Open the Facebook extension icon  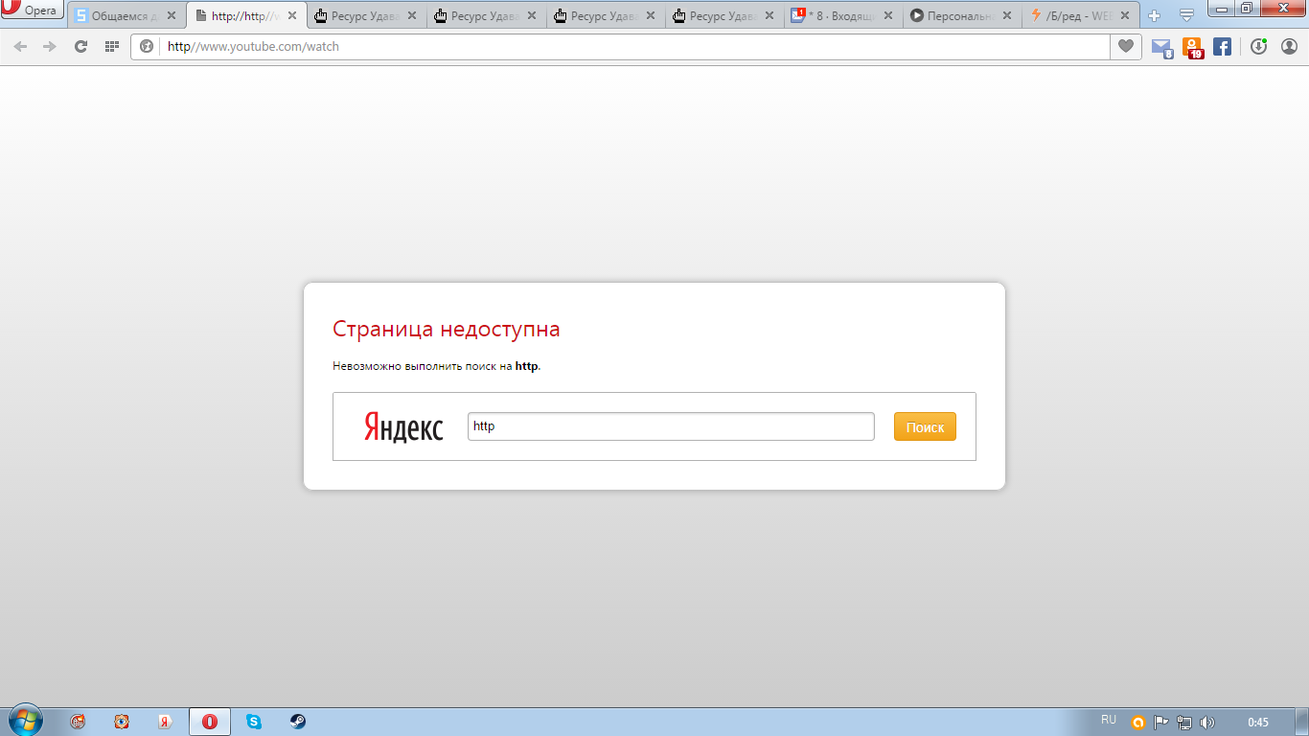[x=1222, y=46]
